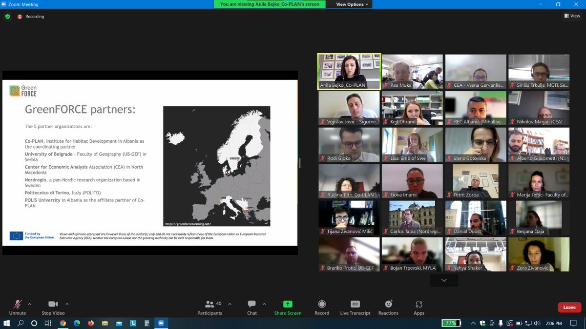Open audio options arrow next to Unmute
The height and width of the screenshot is (329, 586).
point(29,304)
